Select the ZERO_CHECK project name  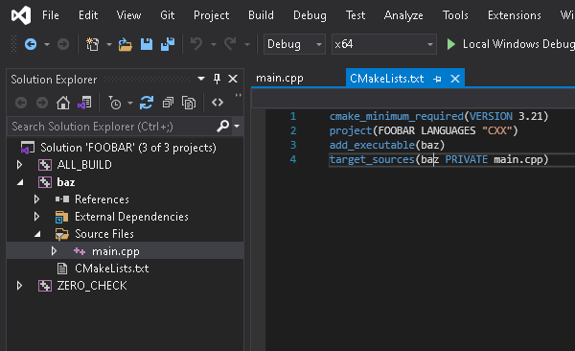coord(92,286)
